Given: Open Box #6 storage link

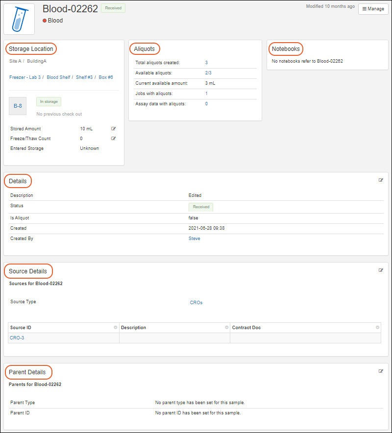Looking at the screenshot, I should pyautogui.click(x=106, y=77).
